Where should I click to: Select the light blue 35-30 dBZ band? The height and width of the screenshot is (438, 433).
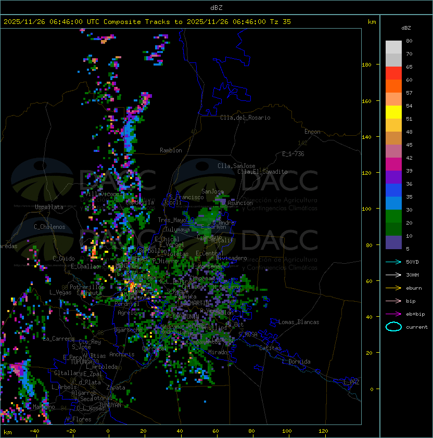click(x=393, y=203)
